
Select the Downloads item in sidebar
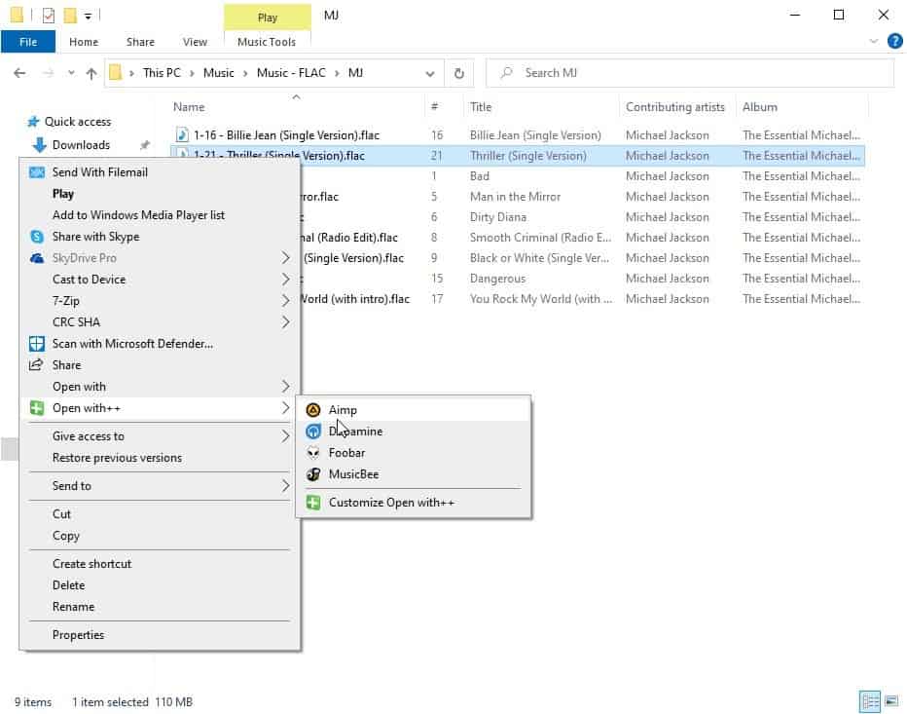[81, 145]
